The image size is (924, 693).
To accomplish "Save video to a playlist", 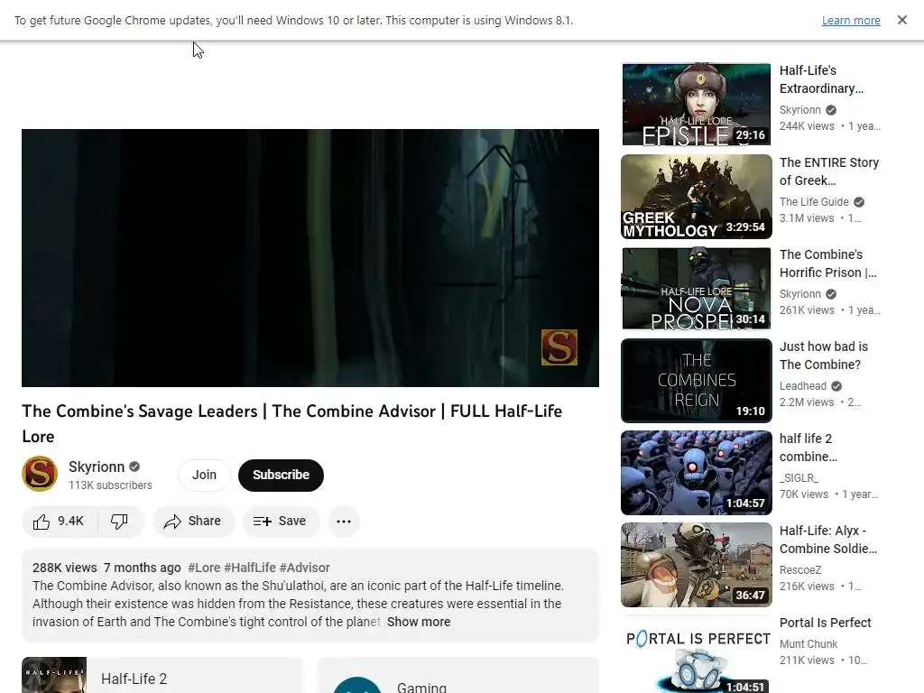I will tap(281, 522).
